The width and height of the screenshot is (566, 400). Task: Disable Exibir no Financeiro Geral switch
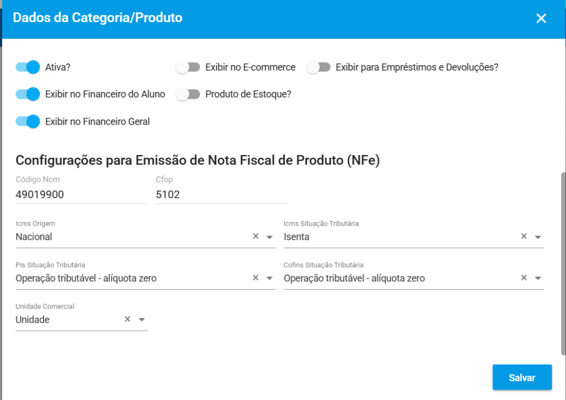(28, 121)
